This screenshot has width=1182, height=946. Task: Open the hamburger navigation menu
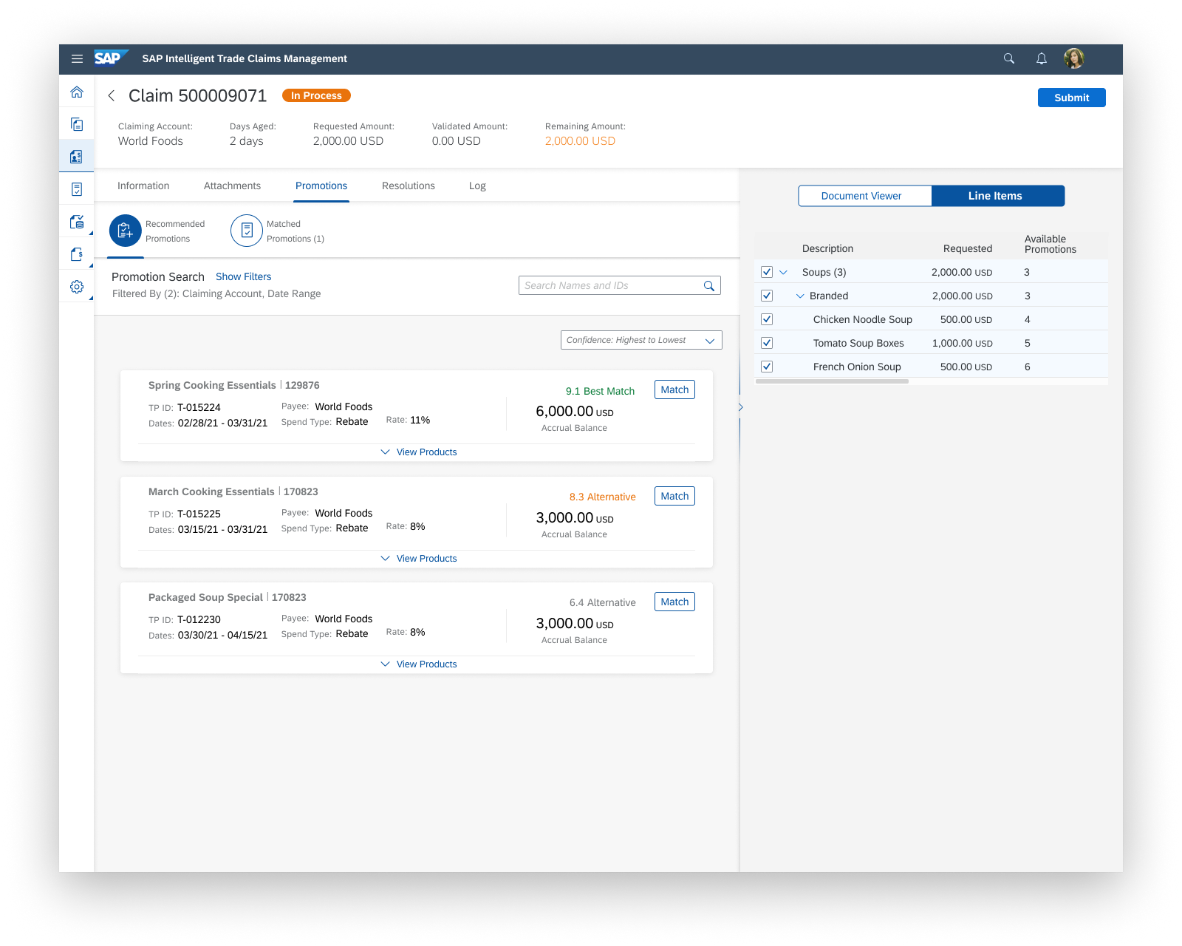click(x=77, y=59)
